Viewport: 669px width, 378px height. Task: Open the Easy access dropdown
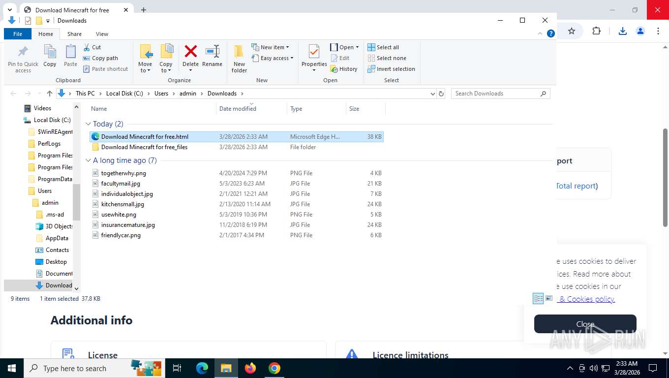273,58
